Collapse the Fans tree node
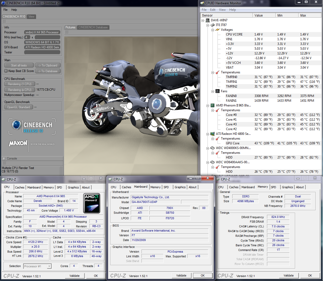 point(213,91)
